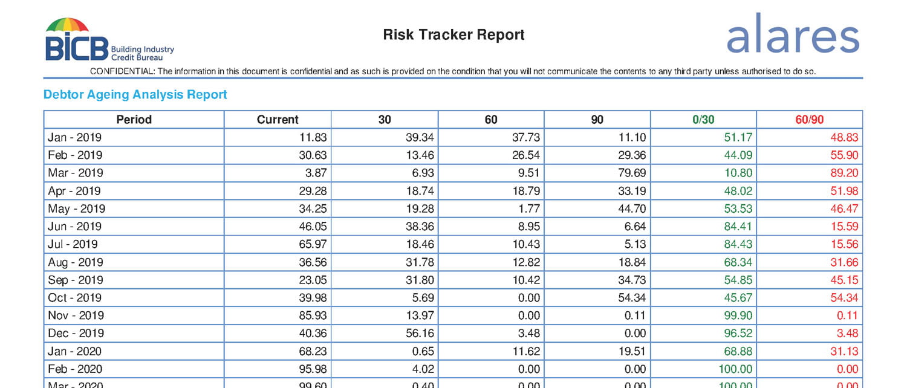Viewport: 907px width, 388px height.
Task: Click the 56.16 value for Dec 2019
Action: 420,334
